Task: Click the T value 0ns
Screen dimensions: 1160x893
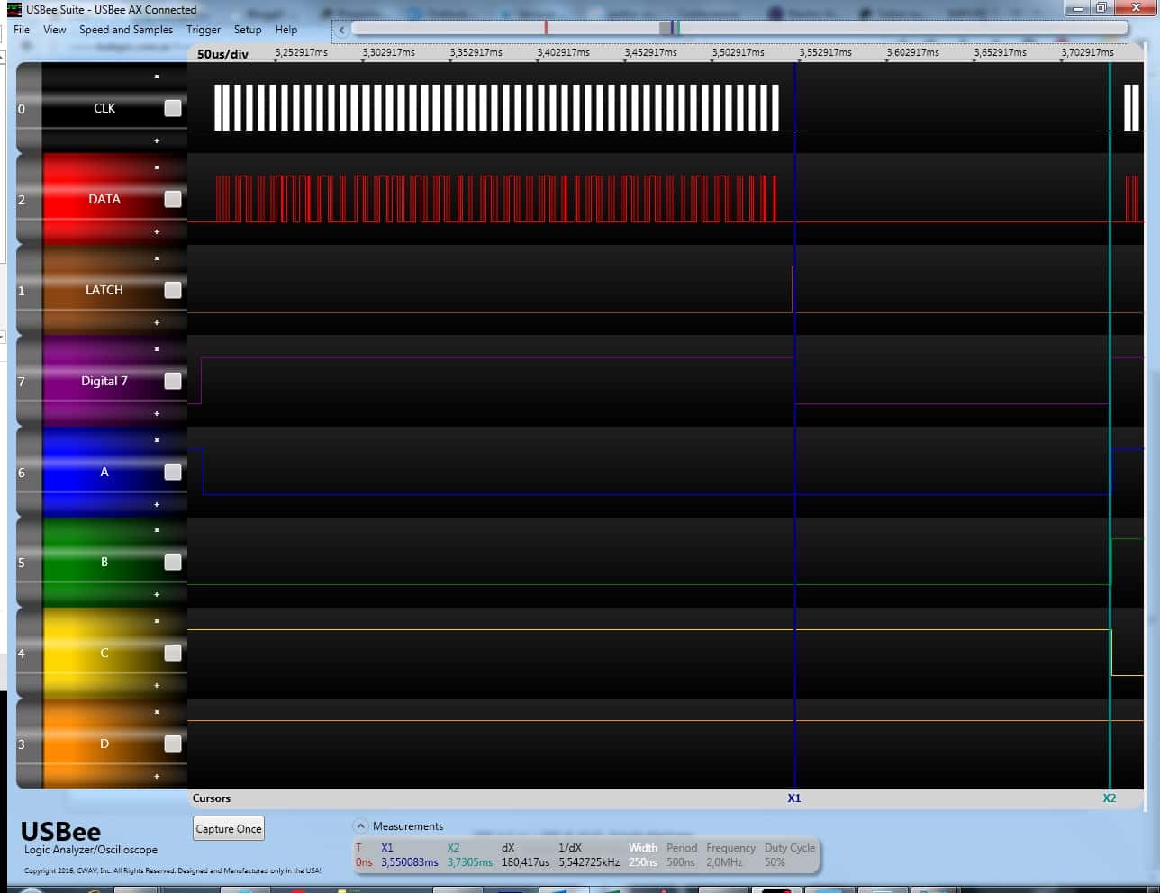Action: (364, 862)
